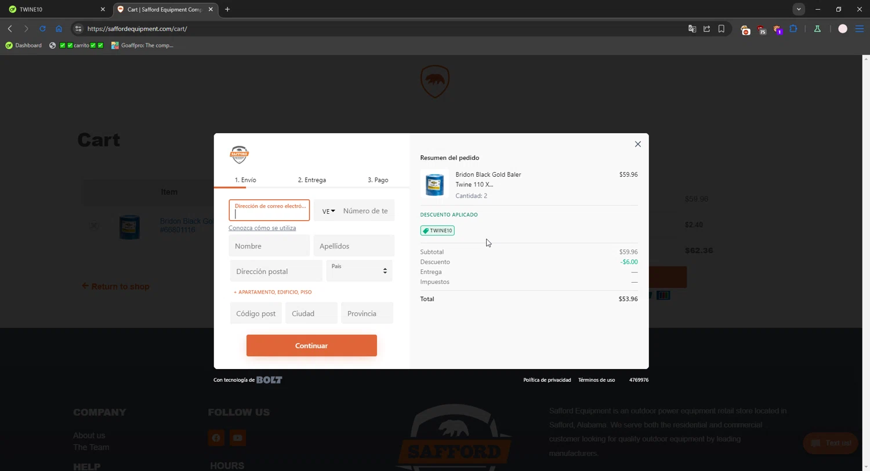Click the discount value -$6.00
The width and height of the screenshot is (870, 471).
629,262
